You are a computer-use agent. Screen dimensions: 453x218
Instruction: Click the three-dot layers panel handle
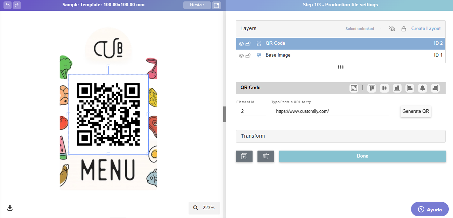[341, 67]
